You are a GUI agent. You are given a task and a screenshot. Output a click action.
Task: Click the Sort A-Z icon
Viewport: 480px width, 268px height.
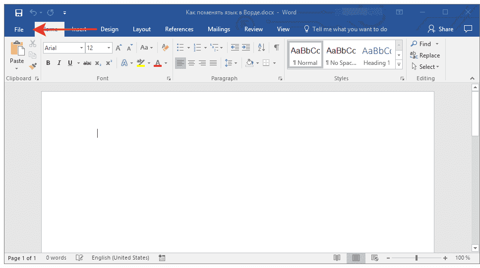point(261,48)
